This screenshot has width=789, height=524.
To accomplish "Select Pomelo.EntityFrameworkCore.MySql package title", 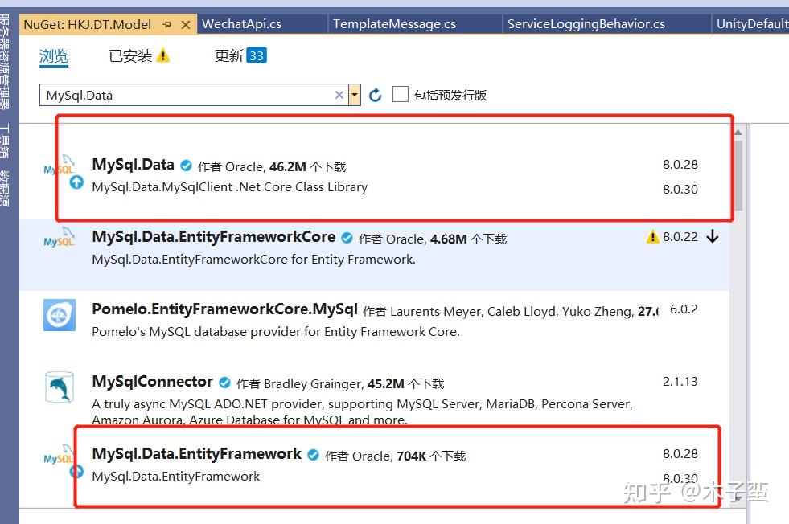I will [x=225, y=309].
